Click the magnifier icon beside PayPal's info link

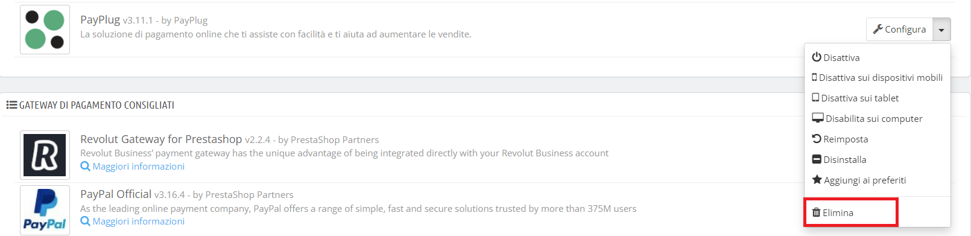coord(85,221)
